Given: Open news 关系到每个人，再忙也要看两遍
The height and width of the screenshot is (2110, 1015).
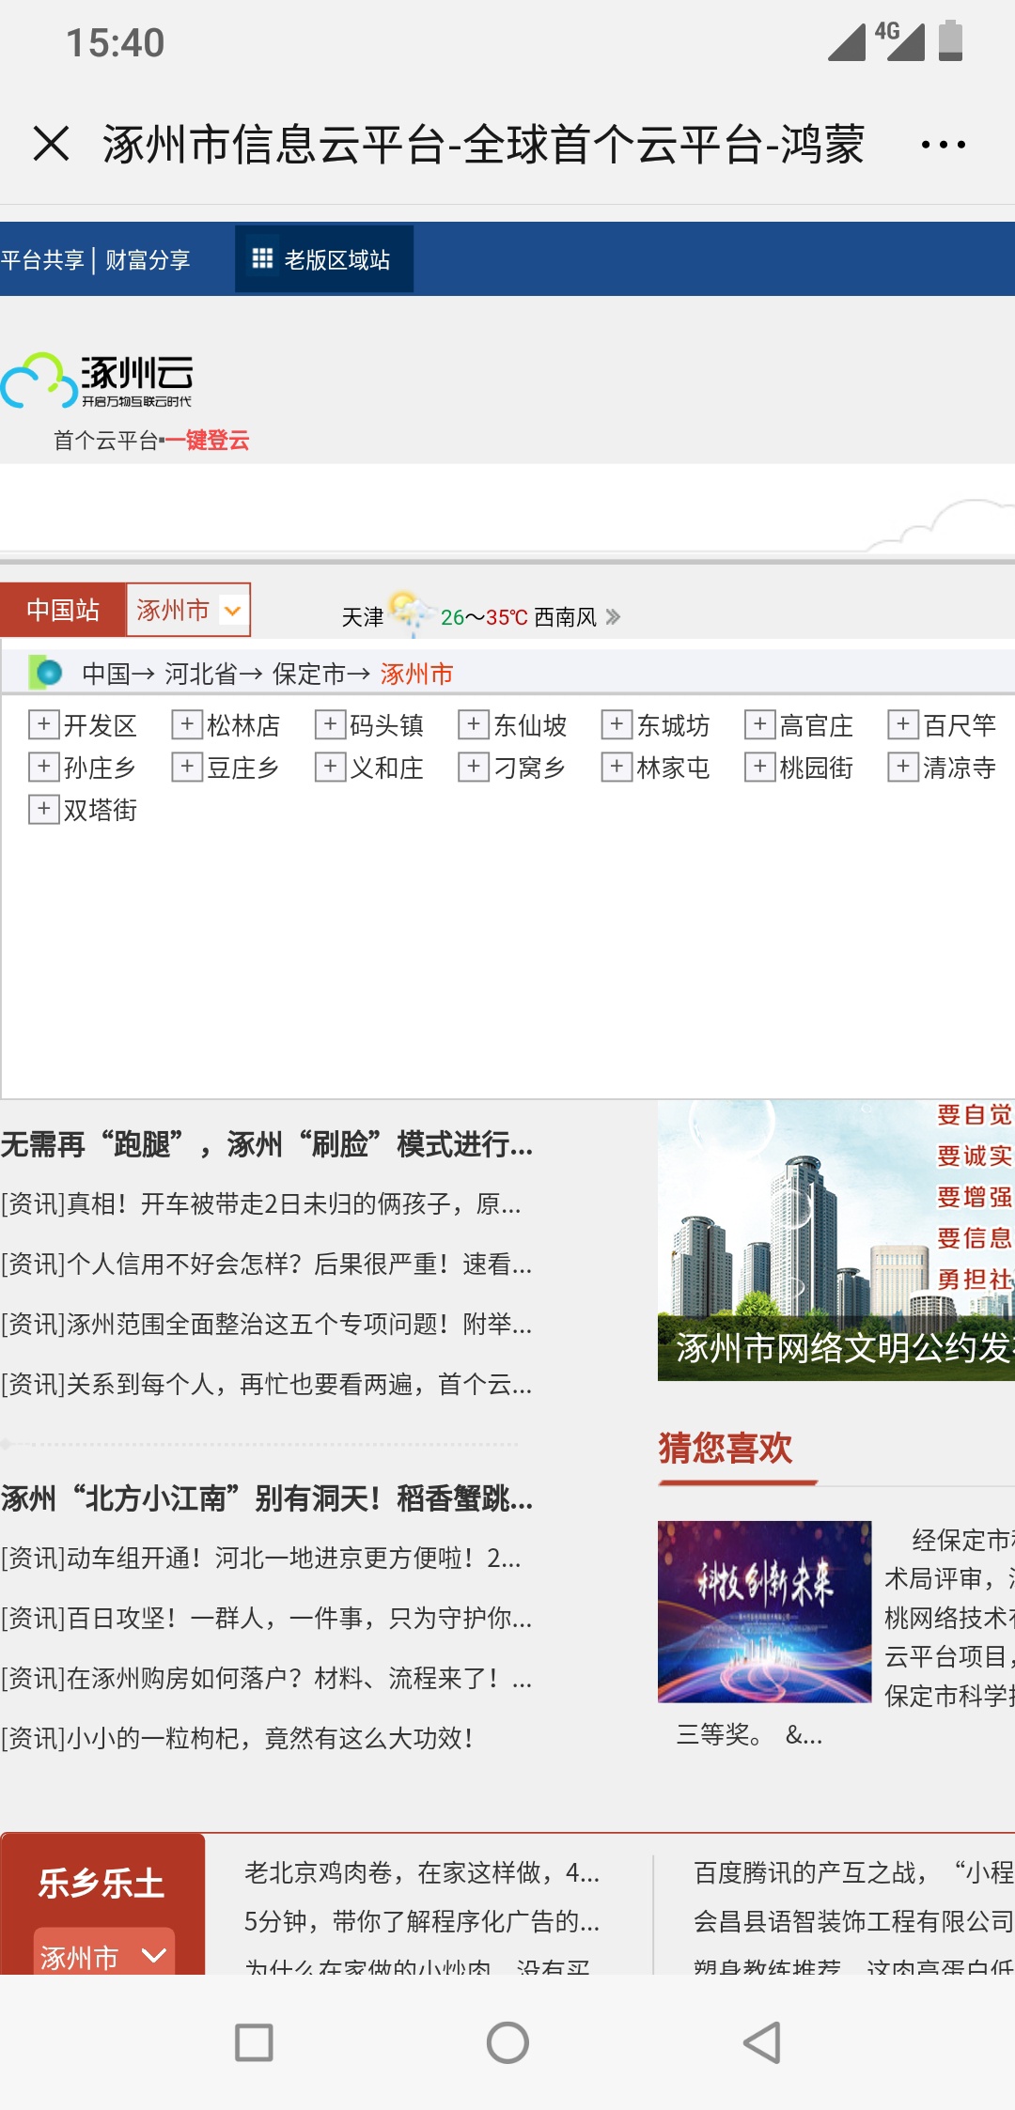Looking at the screenshot, I should coord(267,1385).
